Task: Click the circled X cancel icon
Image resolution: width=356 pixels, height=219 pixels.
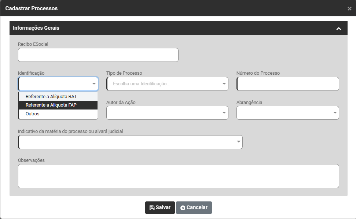Action: point(183,208)
